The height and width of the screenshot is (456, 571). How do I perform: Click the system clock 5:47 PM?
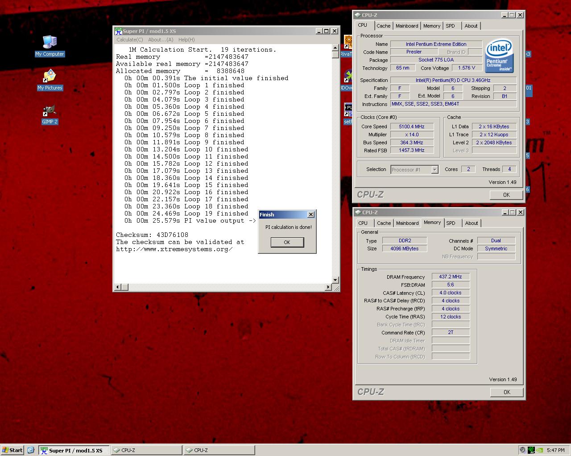[555, 450]
